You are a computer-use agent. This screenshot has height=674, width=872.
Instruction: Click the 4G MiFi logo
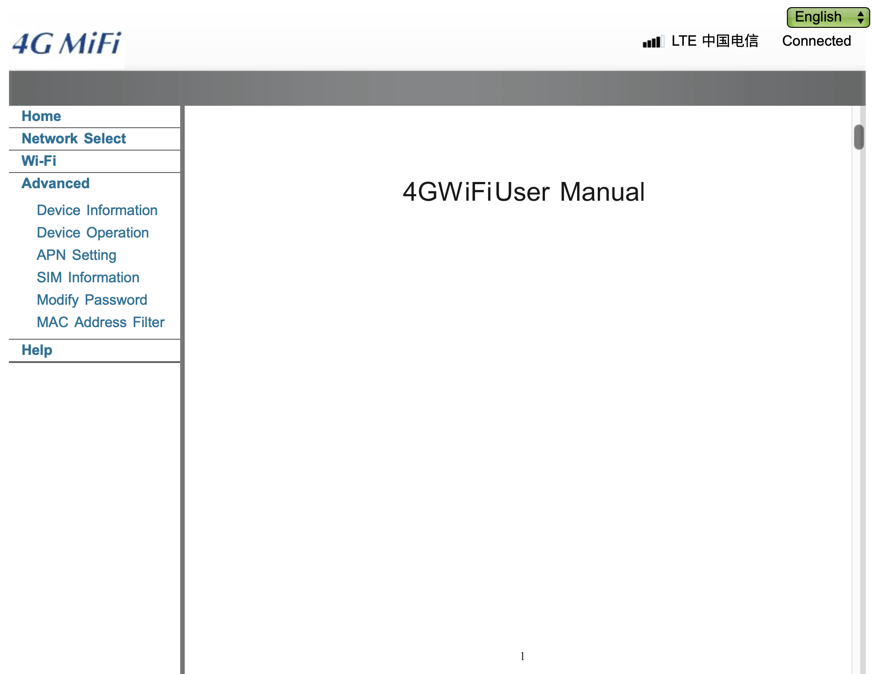67,44
